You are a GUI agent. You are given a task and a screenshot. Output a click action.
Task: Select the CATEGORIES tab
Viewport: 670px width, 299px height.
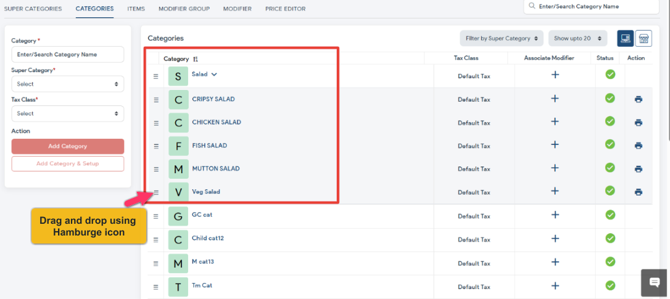coord(95,9)
